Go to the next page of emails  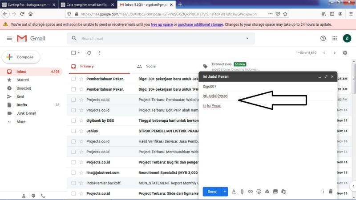click(x=335, y=53)
